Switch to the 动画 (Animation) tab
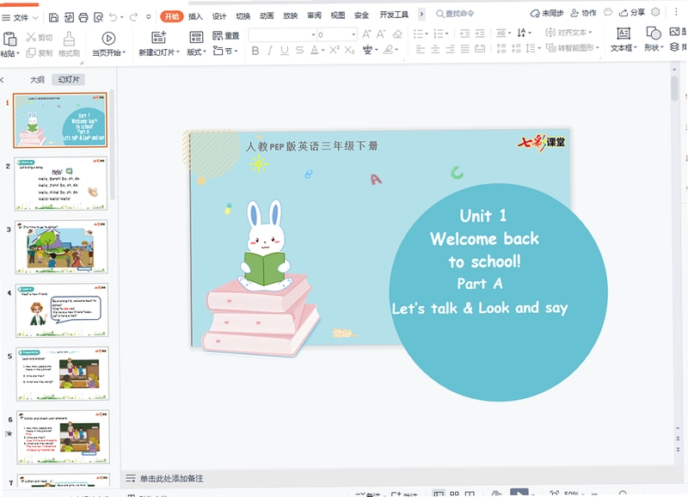The image size is (688, 497). (x=267, y=16)
